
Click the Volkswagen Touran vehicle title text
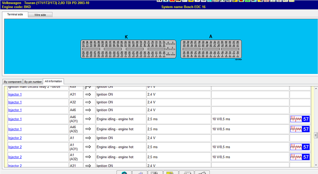[x=45, y=3]
